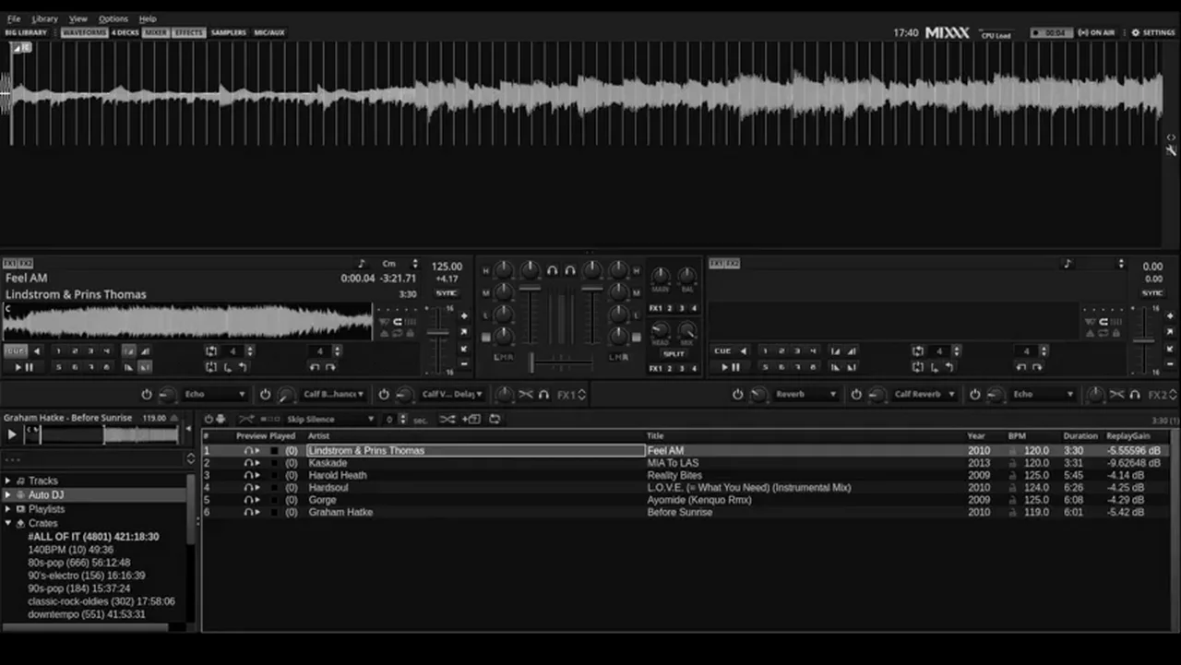Image resolution: width=1181 pixels, height=665 pixels.
Task: Toggle the BIG LIBRARY view
Action: 26,33
